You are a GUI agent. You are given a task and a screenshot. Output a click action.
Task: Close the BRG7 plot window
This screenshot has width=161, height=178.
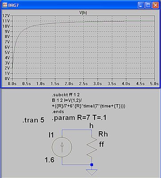tap(156, 5)
